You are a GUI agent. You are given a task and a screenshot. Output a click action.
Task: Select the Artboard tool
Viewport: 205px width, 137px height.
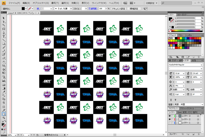pyautogui.click(x=4, y=107)
